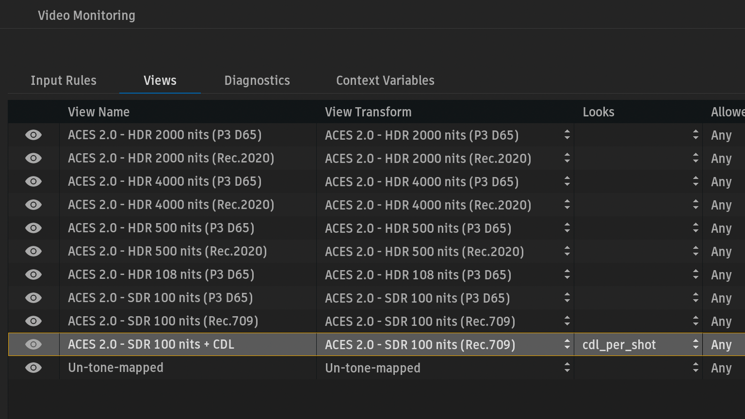Toggle eye icon for HDR 4000 nits (Rec.2020)
Image resolution: width=745 pixels, height=419 pixels.
(33, 205)
